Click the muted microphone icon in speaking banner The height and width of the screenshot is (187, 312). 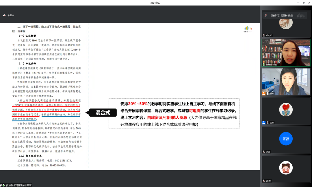click(265, 16)
